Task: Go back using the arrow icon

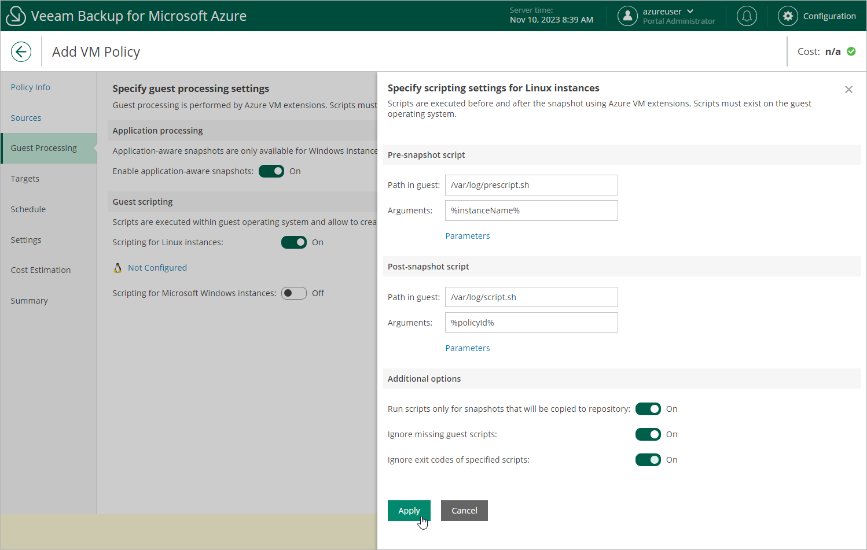Action: click(21, 51)
